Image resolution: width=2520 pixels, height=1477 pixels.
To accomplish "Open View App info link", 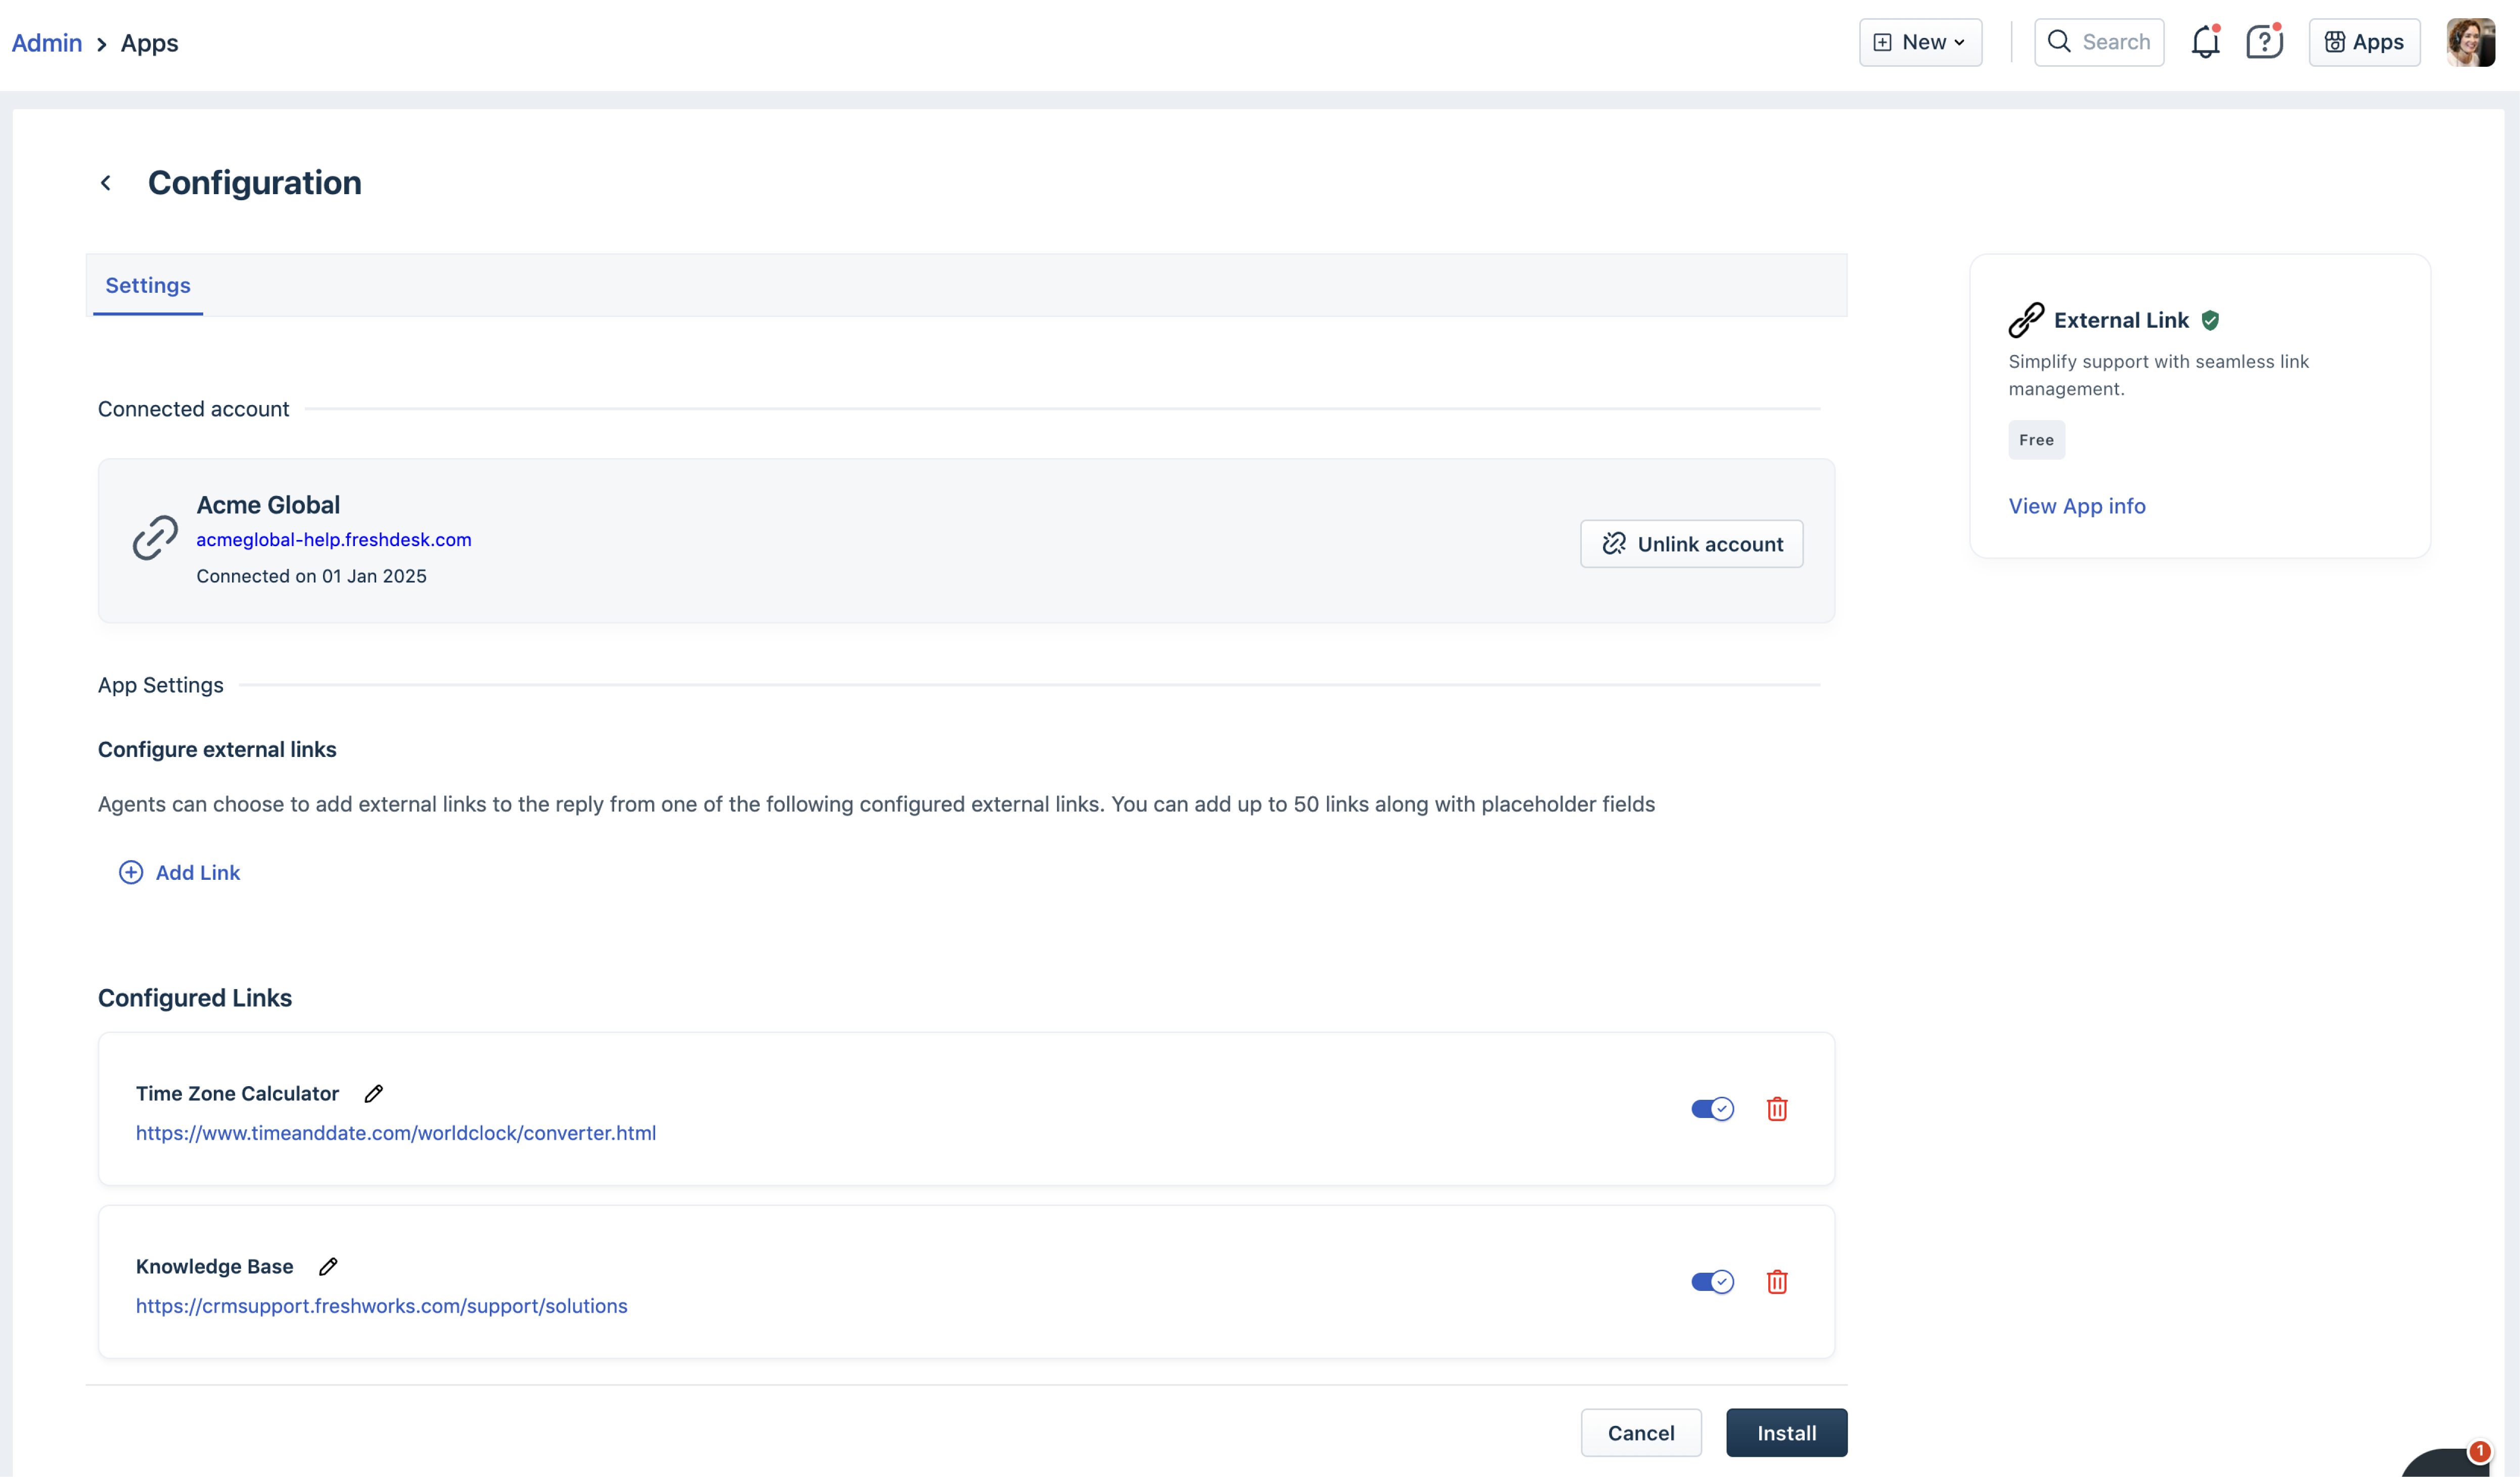I will click(x=2076, y=506).
